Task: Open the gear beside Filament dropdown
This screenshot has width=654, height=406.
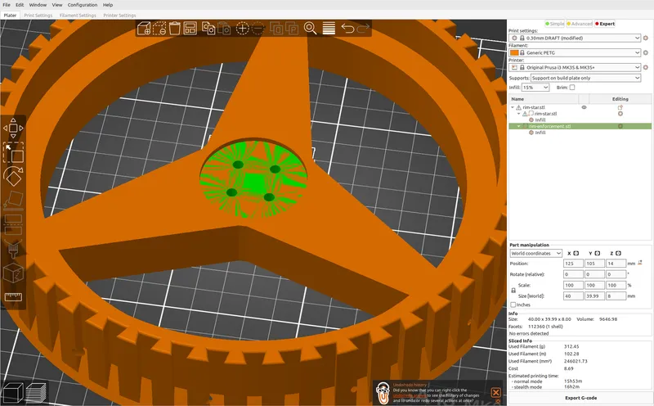Action: coord(646,52)
